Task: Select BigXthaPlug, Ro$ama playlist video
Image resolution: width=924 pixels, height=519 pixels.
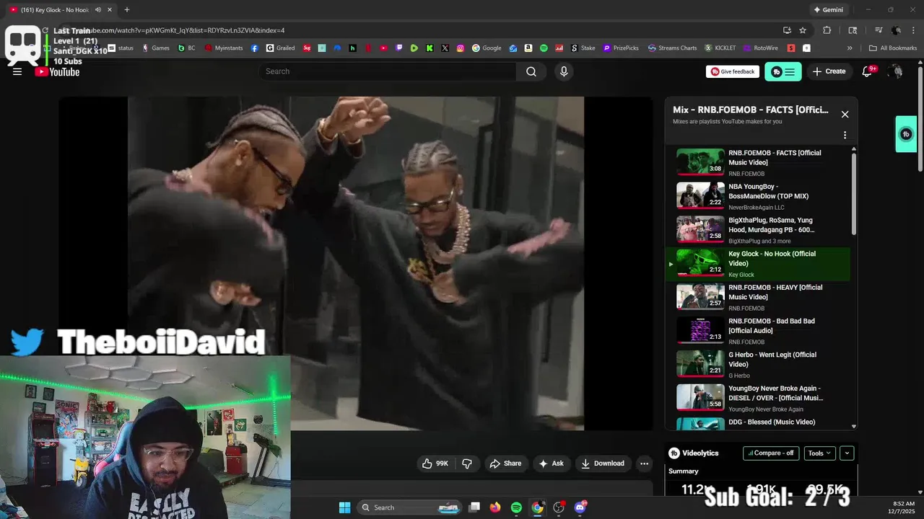Action: click(x=758, y=230)
